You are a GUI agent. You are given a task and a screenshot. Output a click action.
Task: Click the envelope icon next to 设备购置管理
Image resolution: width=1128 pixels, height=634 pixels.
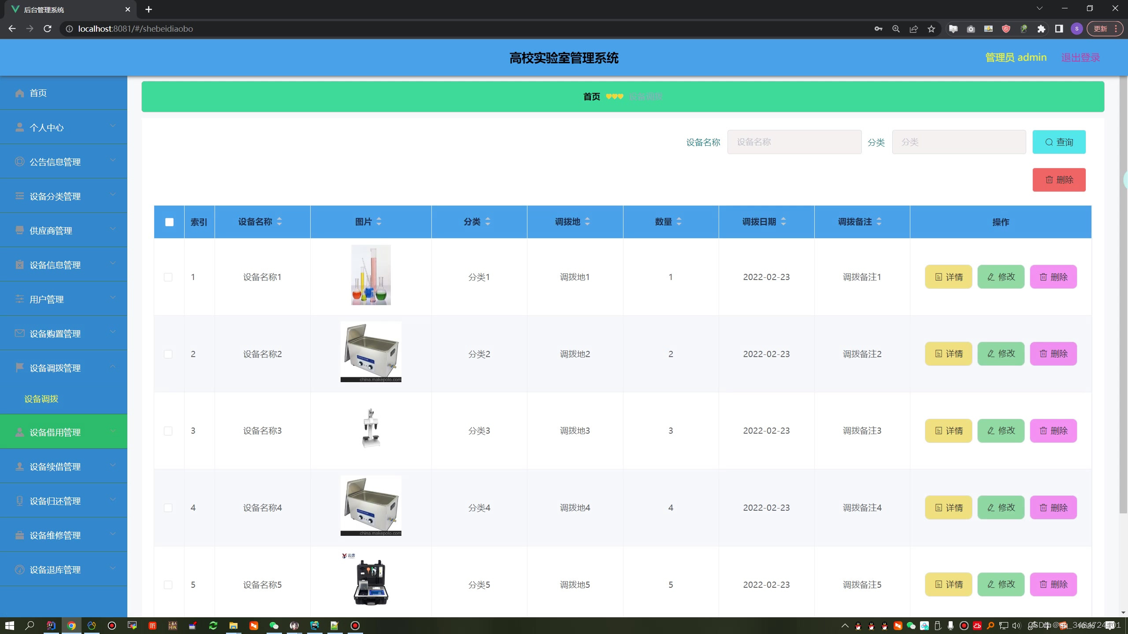tap(19, 333)
